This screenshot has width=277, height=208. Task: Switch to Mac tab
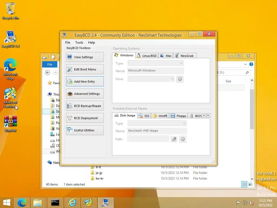pyautogui.click(x=166, y=56)
